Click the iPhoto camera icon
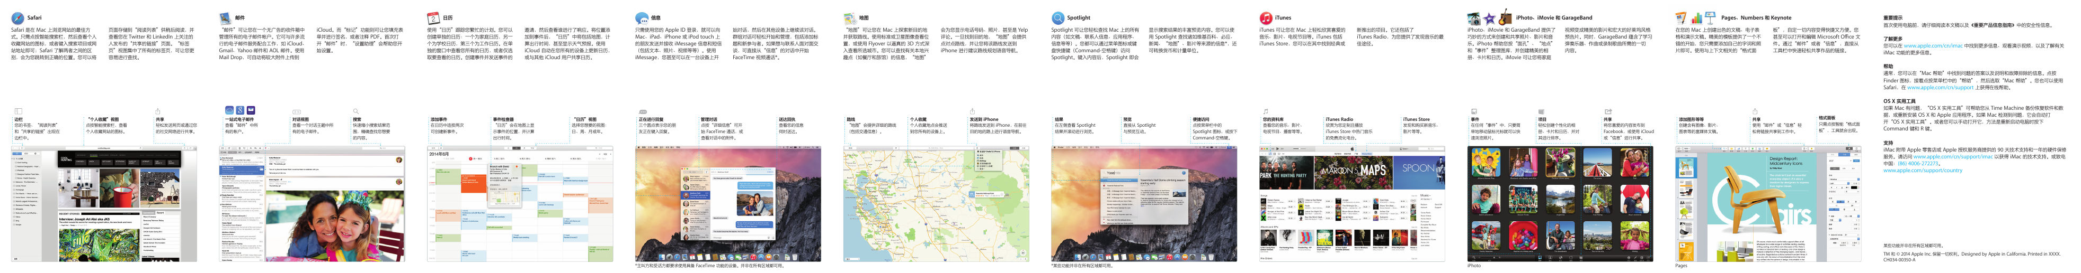The height and width of the screenshot is (273, 2081). [1474, 18]
